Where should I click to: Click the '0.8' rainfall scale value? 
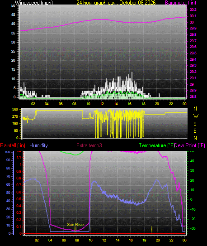[19, 178]
